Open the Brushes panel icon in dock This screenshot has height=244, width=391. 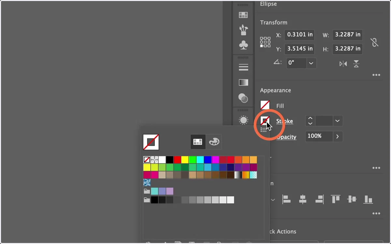[x=243, y=30]
